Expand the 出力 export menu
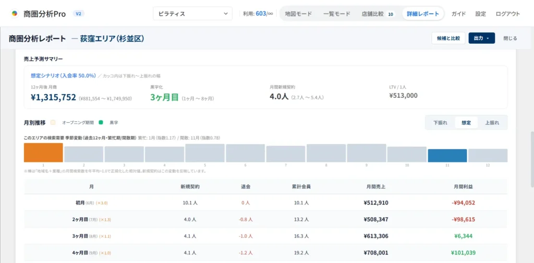Image resolution: width=534 pixels, height=263 pixels. [x=481, y=39]
